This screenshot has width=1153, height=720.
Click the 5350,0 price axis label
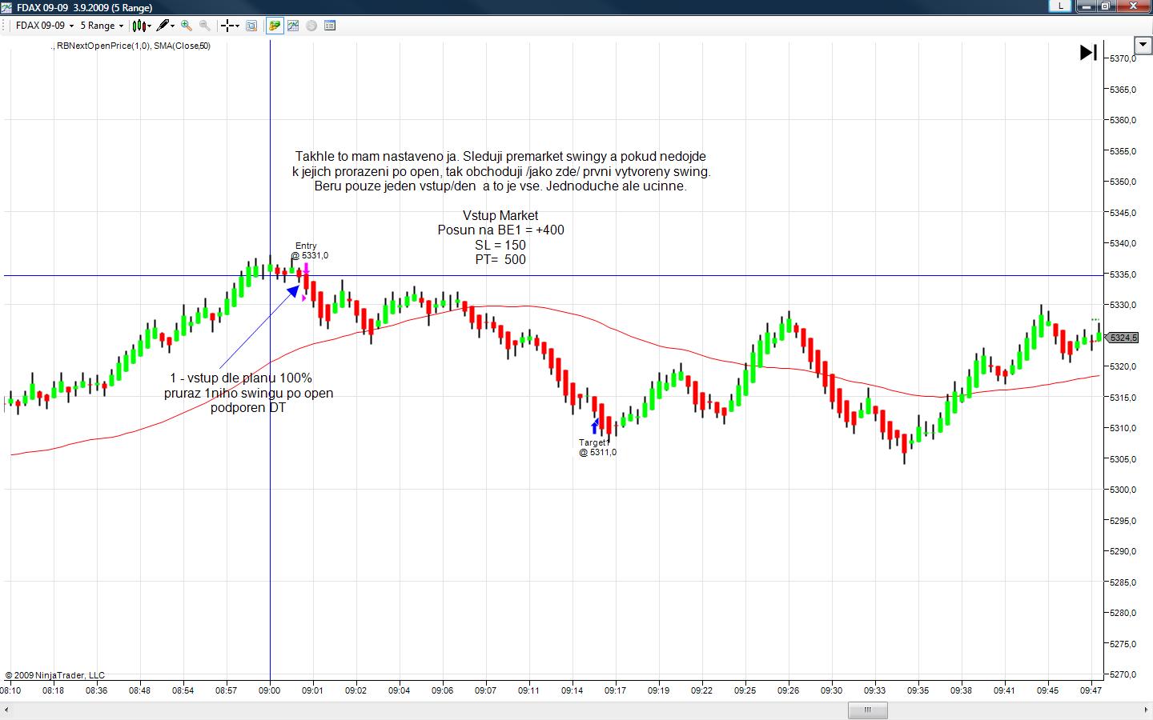(1123, 182)
